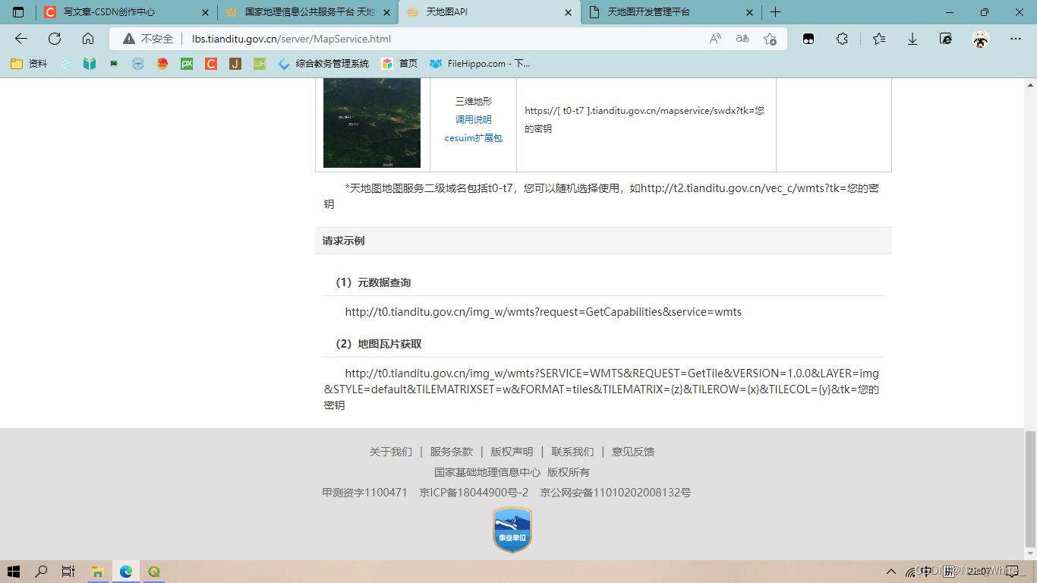Open the user profile avatar
This screenshot has height=583, width=1037.
point(981,39)
